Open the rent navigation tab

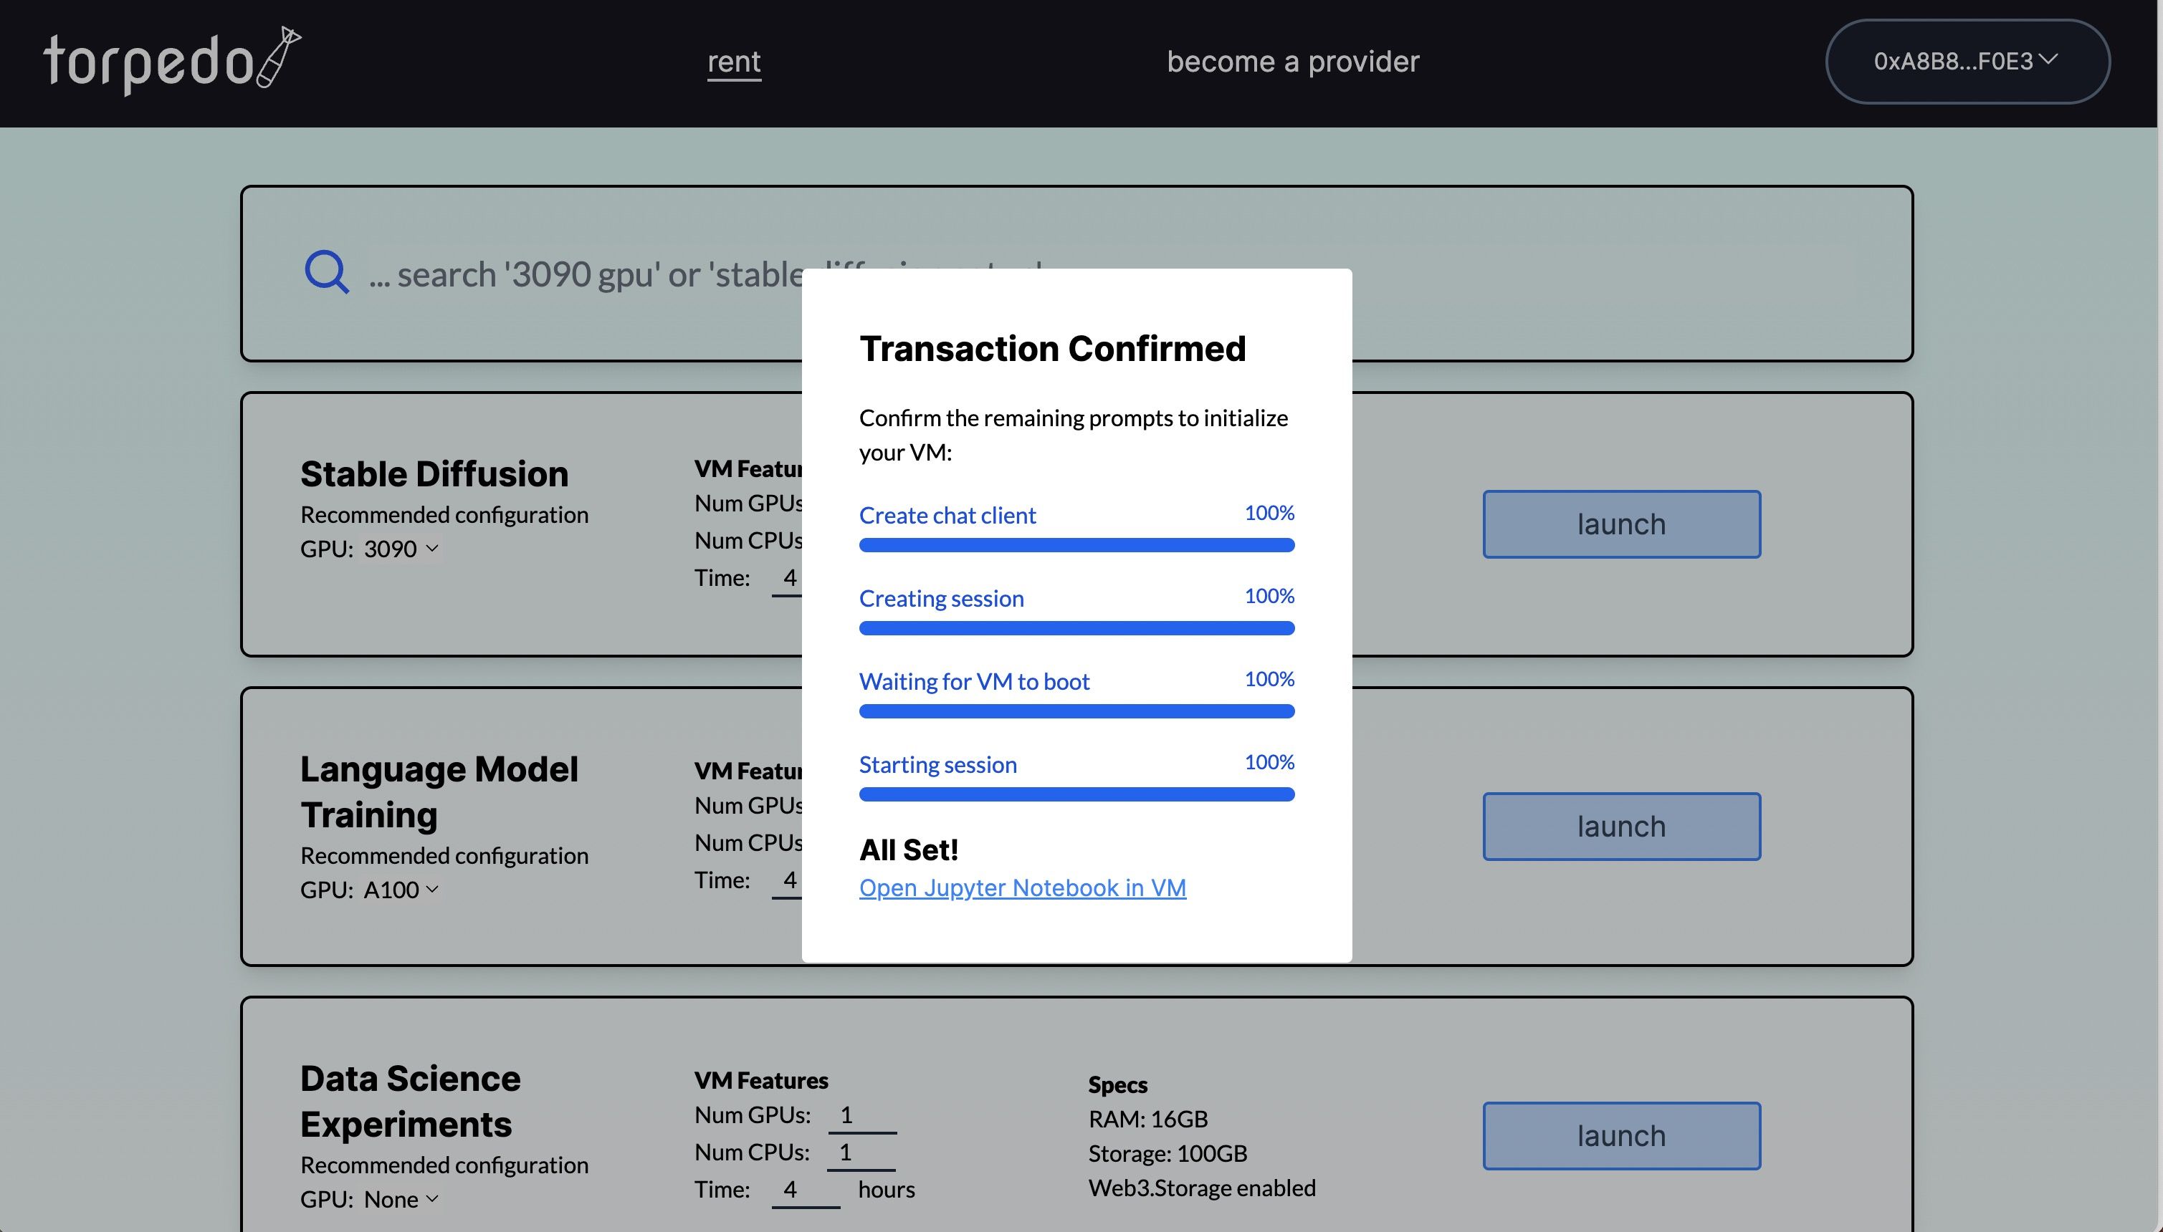point(734,62)
